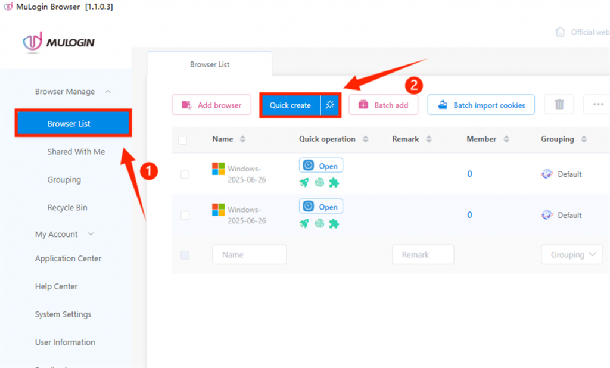Click the Default text in first row
Image resolution: width=610 pixels, height=368 pixels.
569,174
